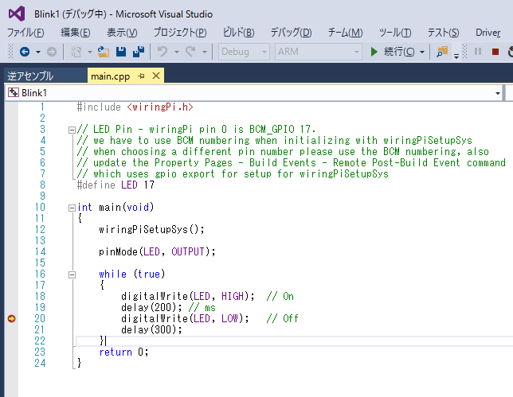
Task: Collapse the main function at line 10
Action: click(x=72, y=208)
